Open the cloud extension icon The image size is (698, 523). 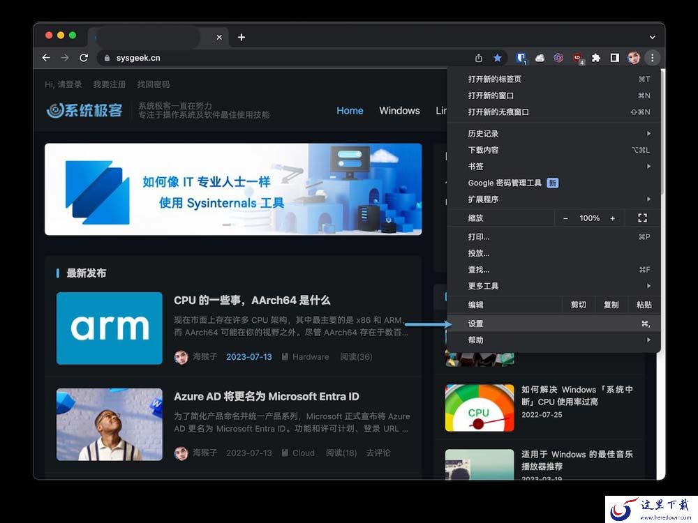tap(540, 58)
